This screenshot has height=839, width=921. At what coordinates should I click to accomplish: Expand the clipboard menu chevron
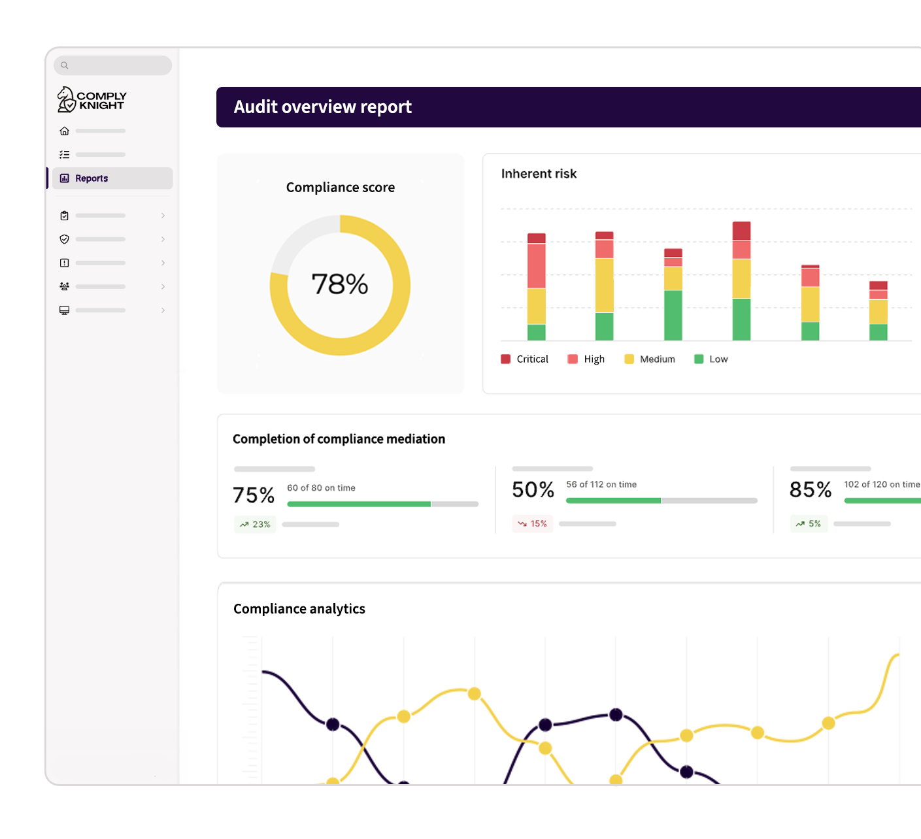163,216
